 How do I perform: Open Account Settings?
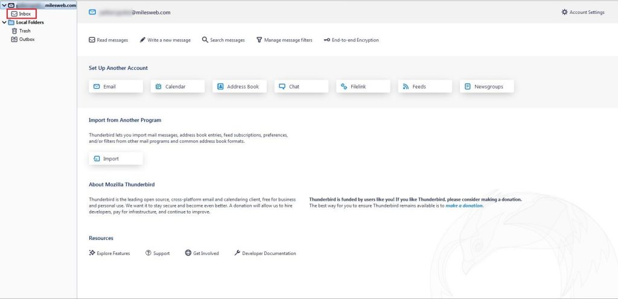point(583,12)
